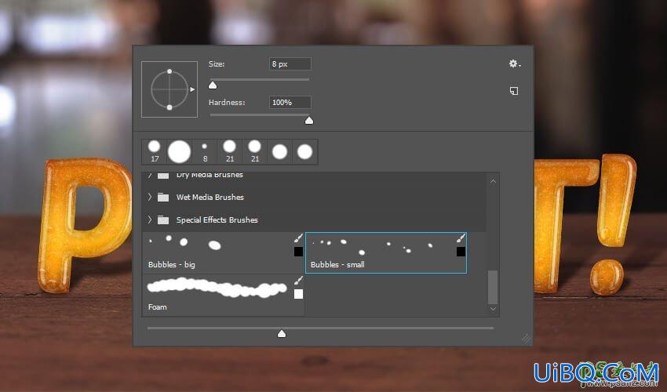Select second recent brush labeled 21

(x=255, y=151)
